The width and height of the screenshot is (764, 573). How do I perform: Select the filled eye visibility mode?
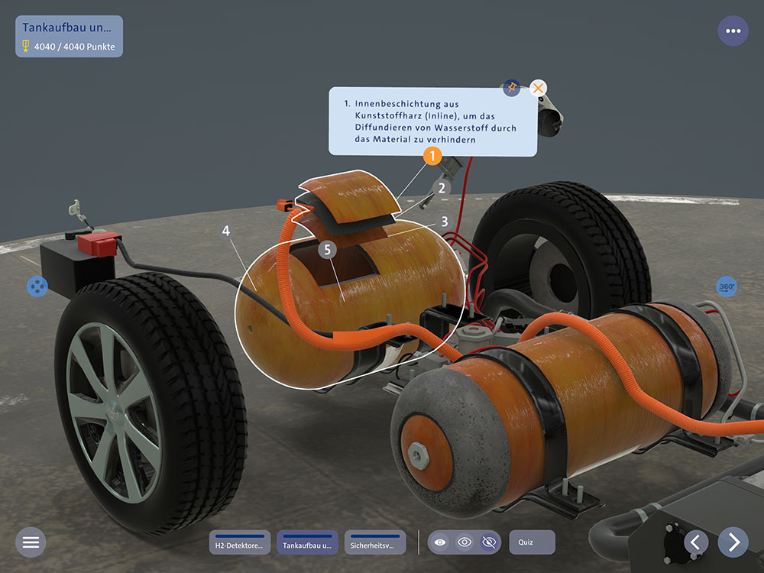[440, 542]
